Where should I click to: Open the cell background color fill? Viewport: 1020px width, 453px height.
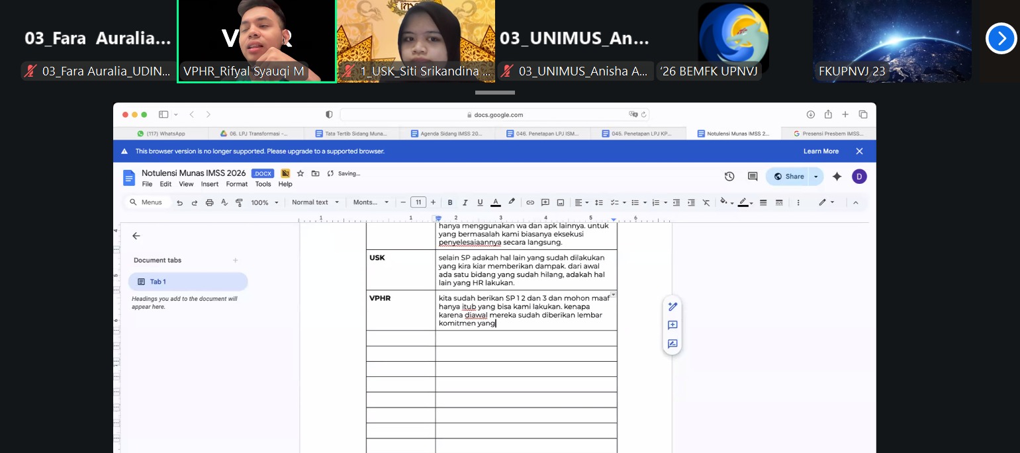[726, 202]
